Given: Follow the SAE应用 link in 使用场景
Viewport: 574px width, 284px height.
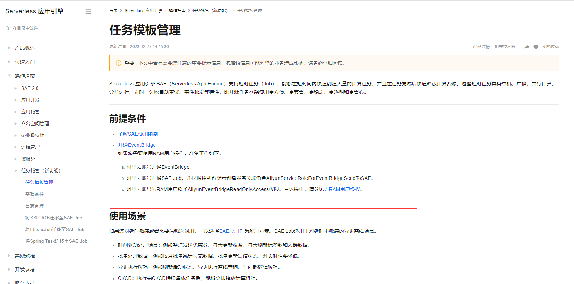Looking at the screenshot, I should [229, 231].
